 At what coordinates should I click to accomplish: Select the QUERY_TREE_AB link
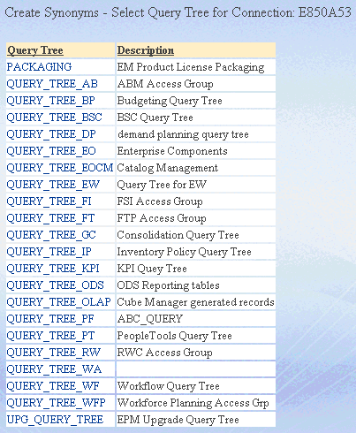pyautogui.click(x=52, y=84)
